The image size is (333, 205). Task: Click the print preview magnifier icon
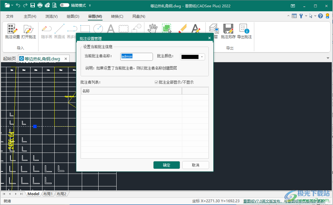(54, 5)
